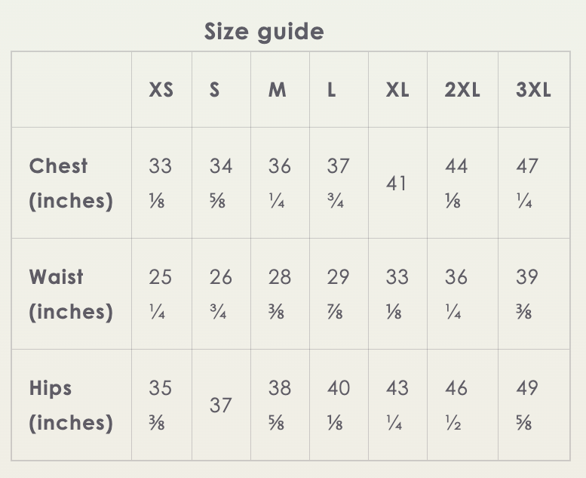Viewport: 586px width, 478px height.
Task: Click the Chest (inches) row label
Action: pyautogui.click(x=71, y=183)
